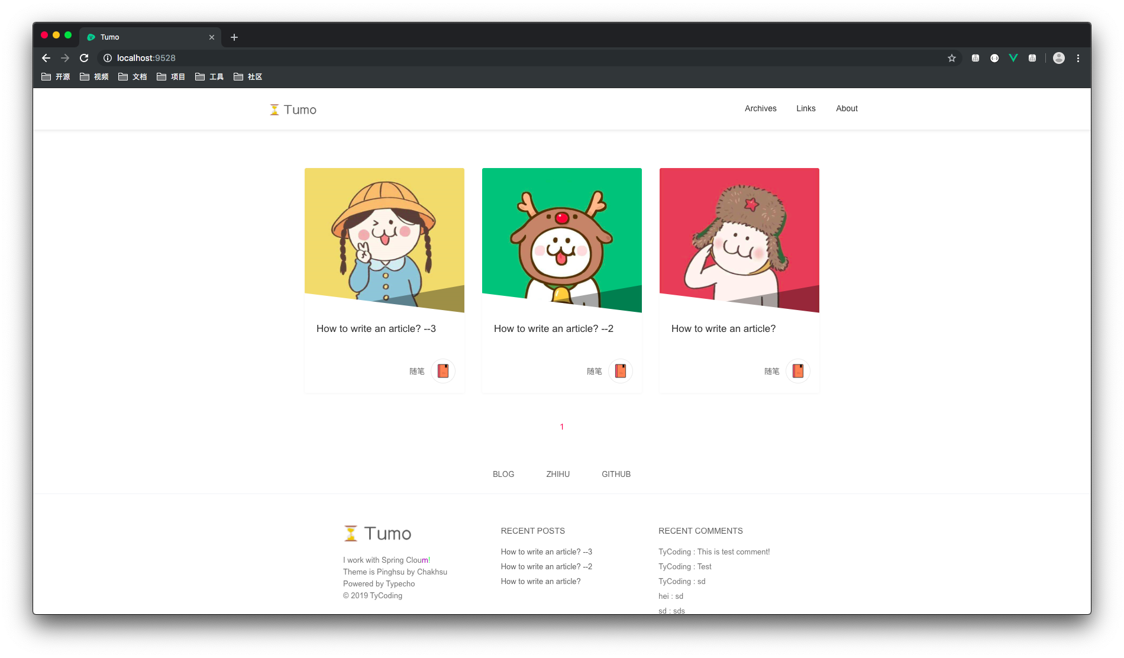Open the ZHIHU footer link
The height and width of the screenshot is (658, 1124).
click(558, 474)
